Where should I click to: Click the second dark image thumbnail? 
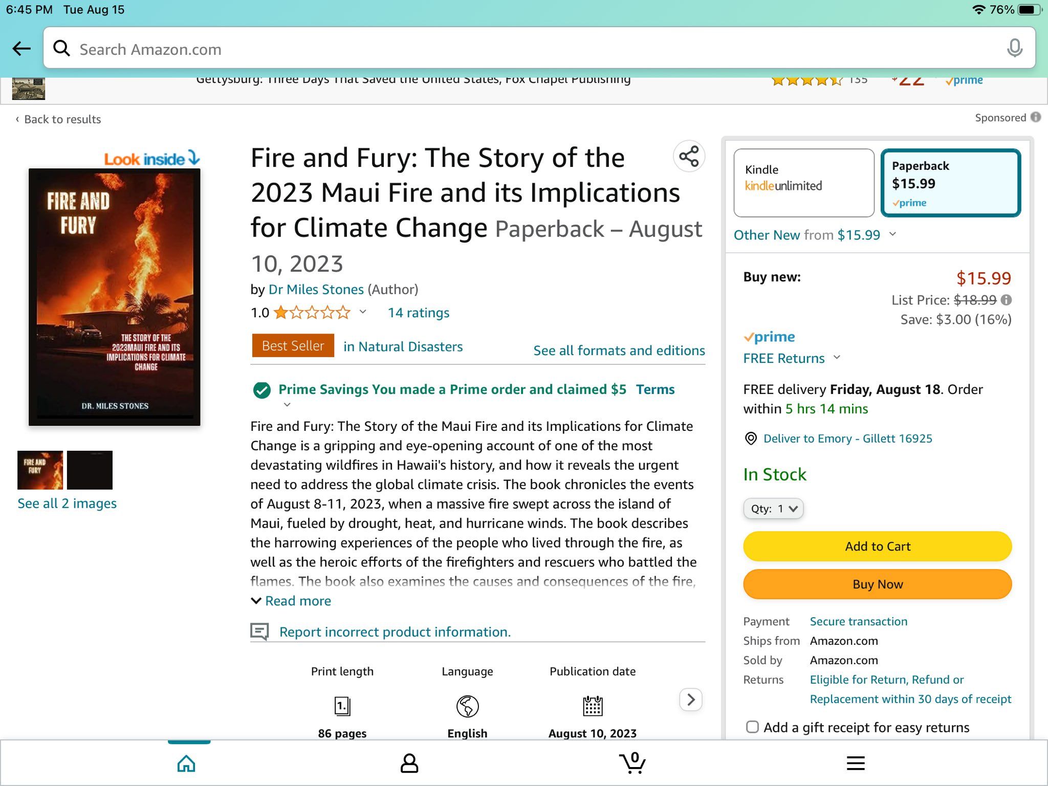90,470
